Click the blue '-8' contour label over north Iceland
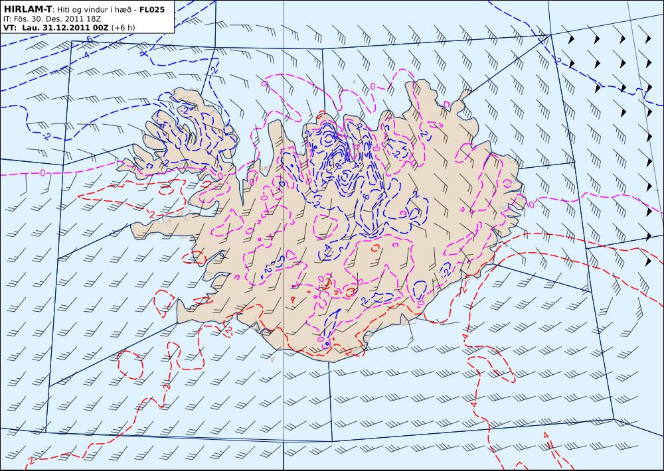 (339, 167)
